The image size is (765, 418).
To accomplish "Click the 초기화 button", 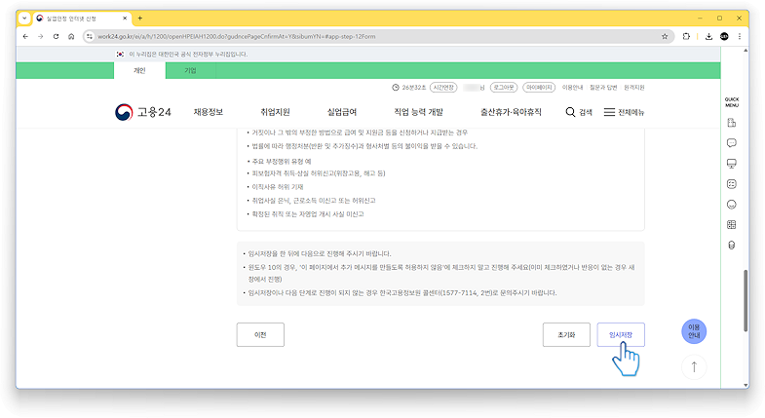I will pos(566,334).
